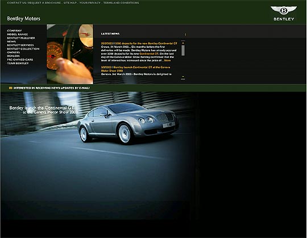Click the dashboard gauges thumbnail image

pyautogui.click(x=70, y=54)
